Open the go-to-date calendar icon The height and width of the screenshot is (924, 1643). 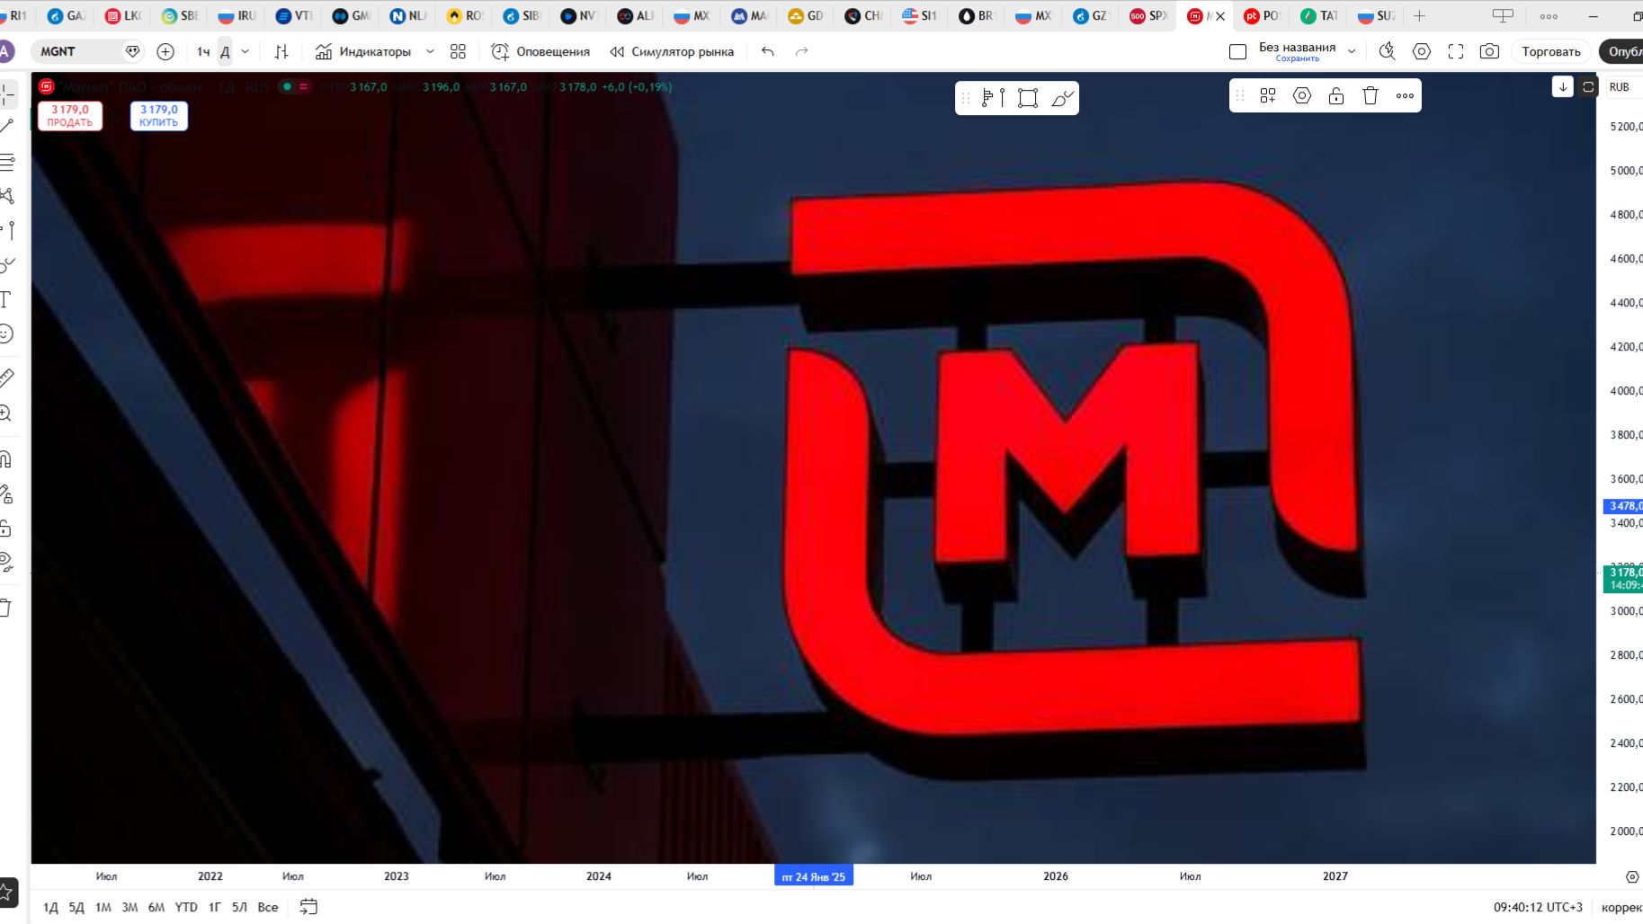pyautogui.click(x=308, y=907)
